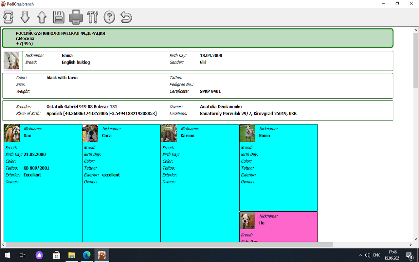
Task: Click the Dax dog photo thumbnail
Action: (x=12, y=133)
